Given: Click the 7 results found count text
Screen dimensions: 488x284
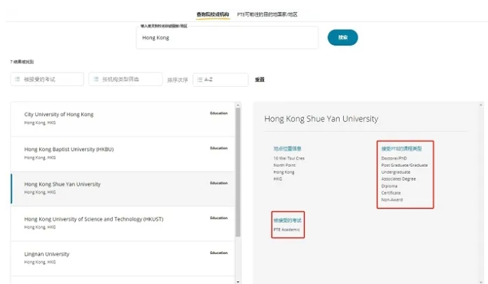Looking at the screenshot, I should tap(22, 62).
